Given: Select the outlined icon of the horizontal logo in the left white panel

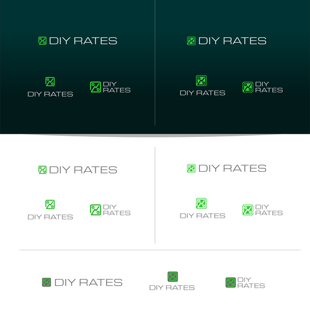Looking at the screenshot, I should coord(42,170).
